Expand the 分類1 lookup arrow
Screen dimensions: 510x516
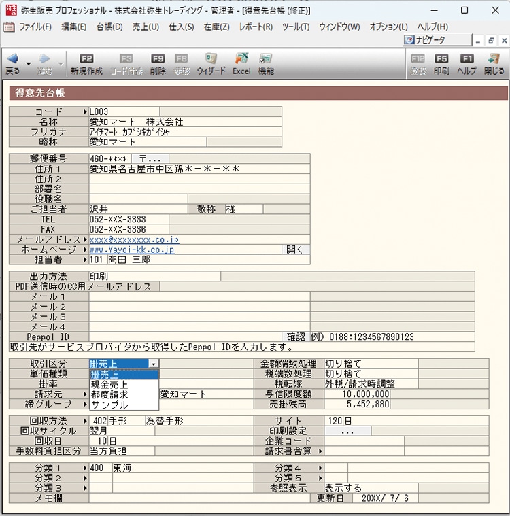(x=85, y=468)
